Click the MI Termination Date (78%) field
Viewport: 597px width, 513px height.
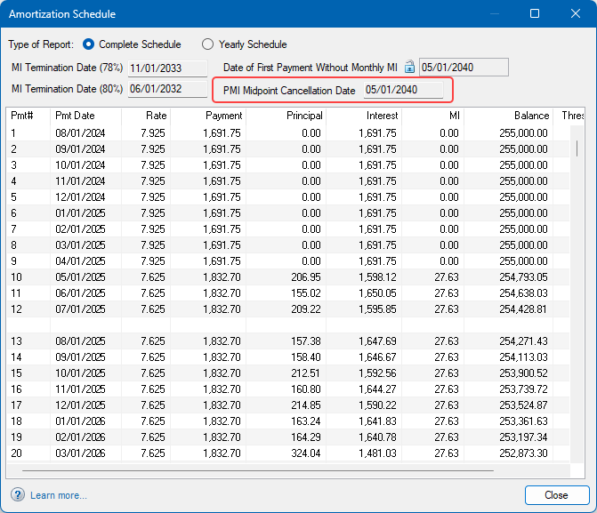(167, 68)
